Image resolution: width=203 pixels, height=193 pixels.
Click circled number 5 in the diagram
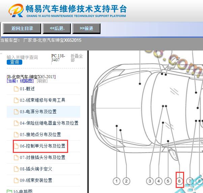click(168, 181)
